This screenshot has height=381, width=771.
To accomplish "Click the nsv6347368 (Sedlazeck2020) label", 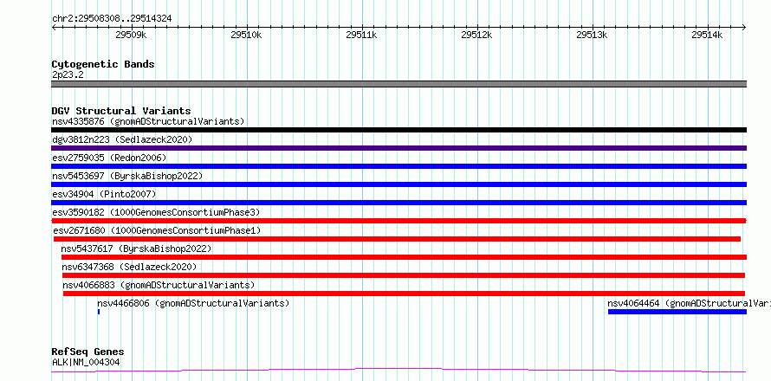I will tap(129, 267).
